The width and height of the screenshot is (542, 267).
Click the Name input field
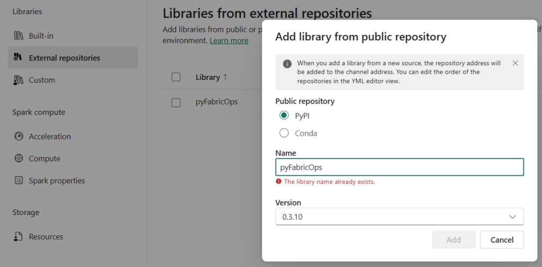[399, 167]
